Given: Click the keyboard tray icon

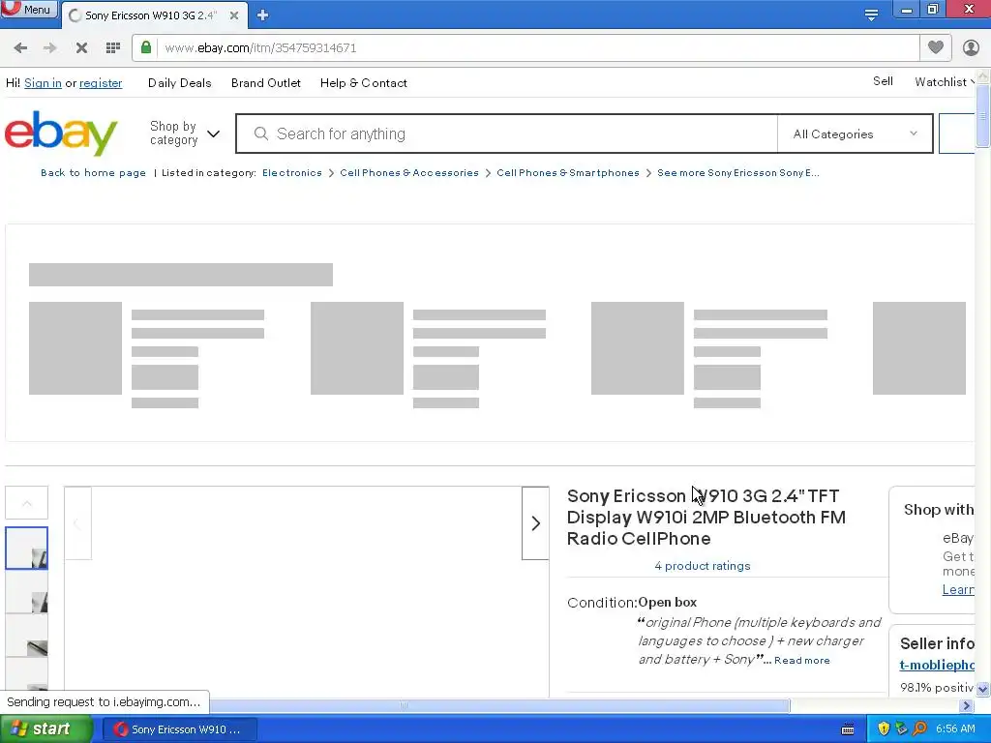Looking at the screenshot, I should pyautogui.click(x=848, y=729).
